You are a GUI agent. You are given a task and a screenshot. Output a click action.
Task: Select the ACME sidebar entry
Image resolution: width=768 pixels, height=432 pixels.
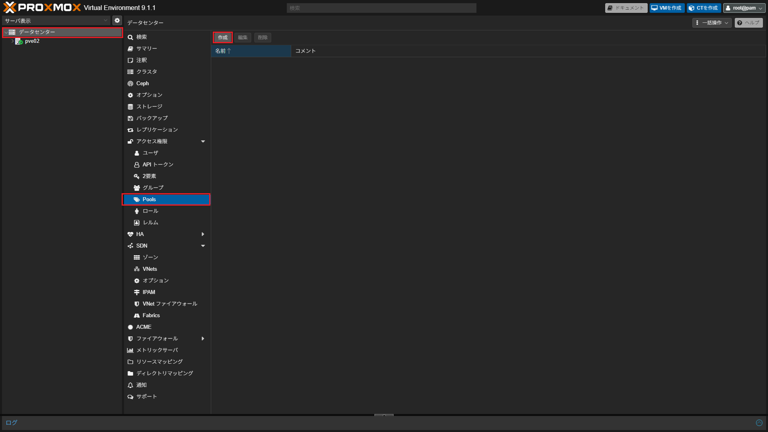click(143, 327)
